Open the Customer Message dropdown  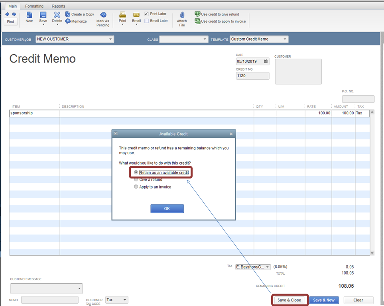tap(79, 288)
